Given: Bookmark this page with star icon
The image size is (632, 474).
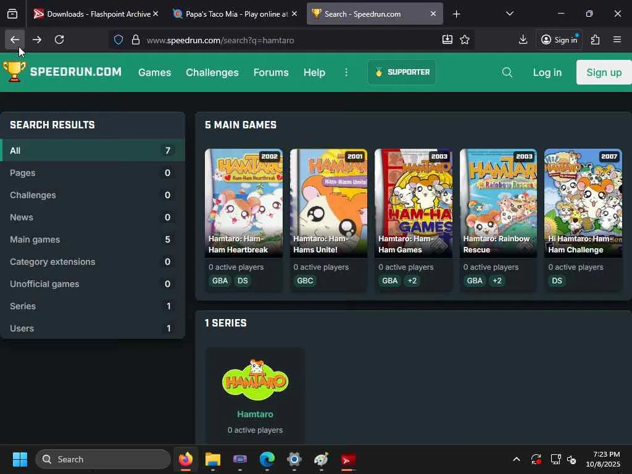Looking at the screenshot, I should [465, 39].
